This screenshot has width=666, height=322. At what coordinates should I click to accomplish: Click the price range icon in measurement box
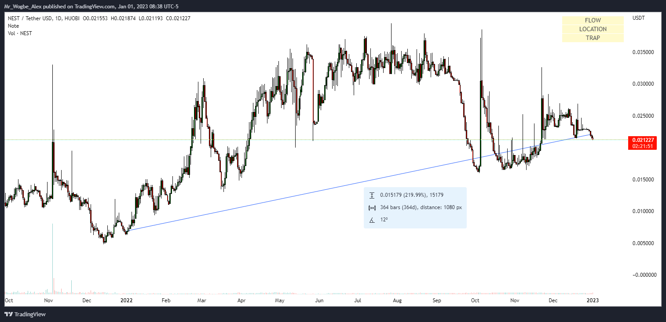coord(372,195)
